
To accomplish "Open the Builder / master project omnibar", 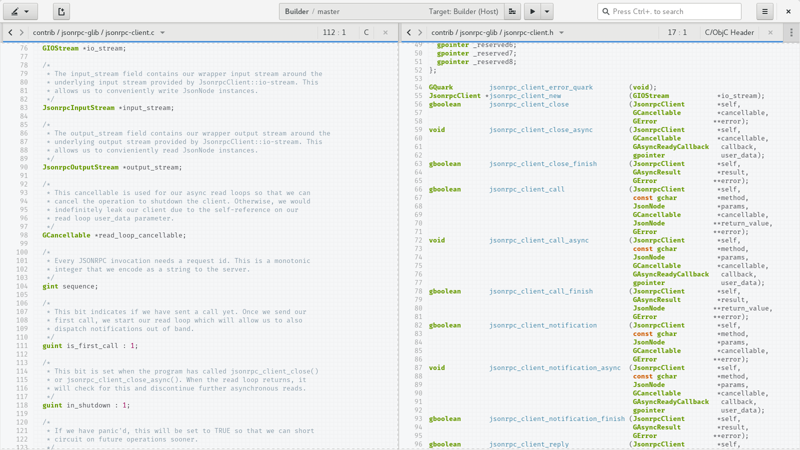I will (391, 11).
